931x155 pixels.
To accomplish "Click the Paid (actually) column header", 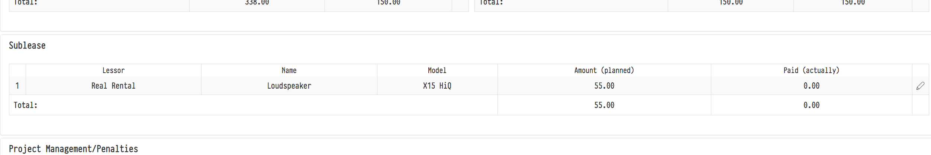I will click(811, 70).
